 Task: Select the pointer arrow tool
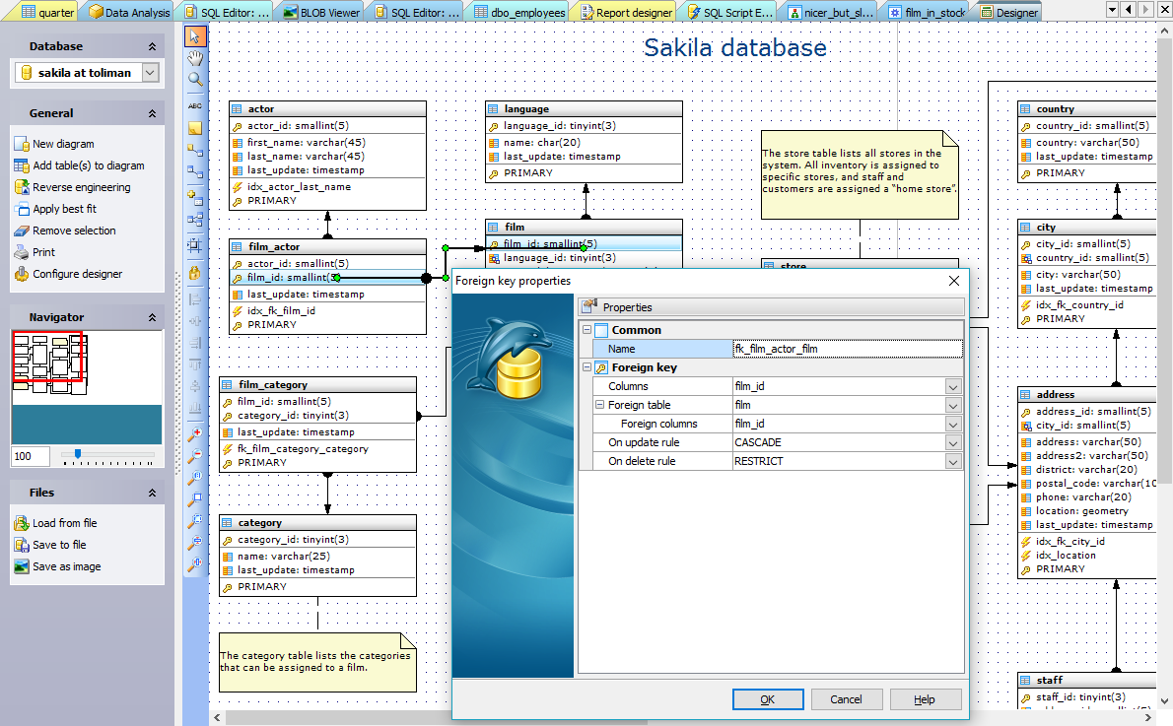pos(195,36)
